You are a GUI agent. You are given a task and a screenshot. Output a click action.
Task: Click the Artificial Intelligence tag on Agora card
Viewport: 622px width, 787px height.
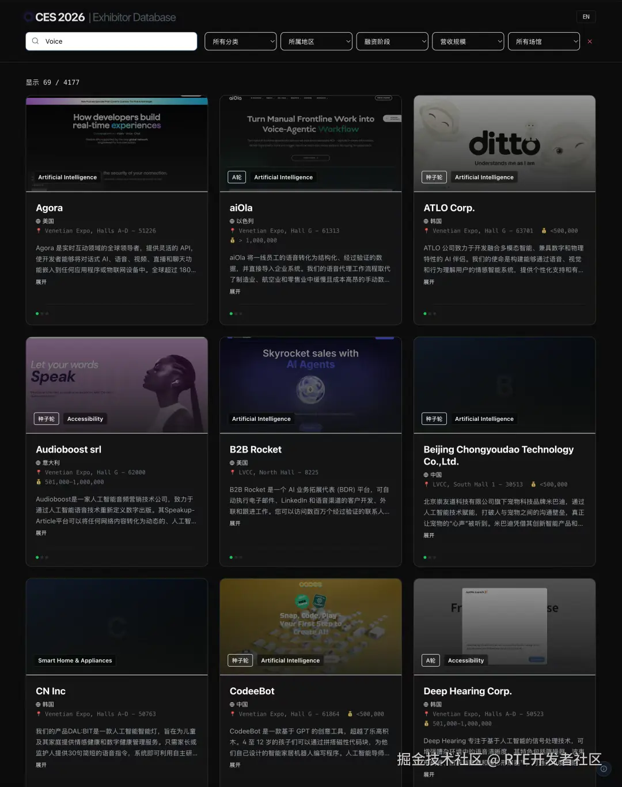click(67, 177)
